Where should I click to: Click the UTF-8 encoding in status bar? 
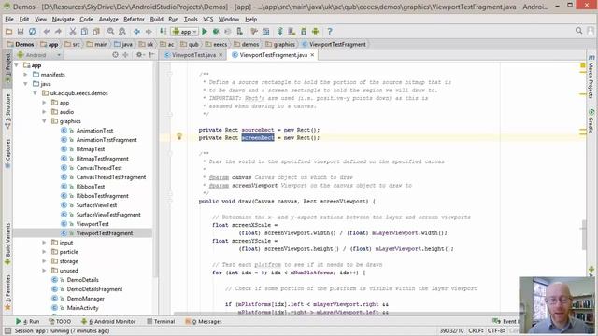coord(496,330)
